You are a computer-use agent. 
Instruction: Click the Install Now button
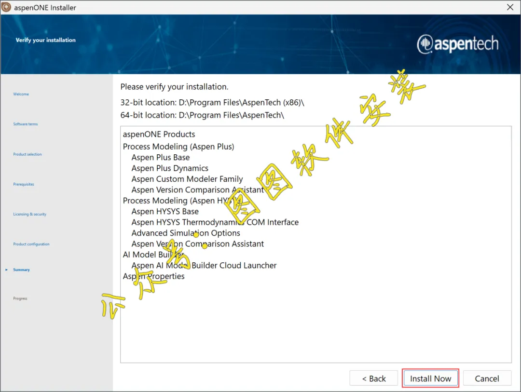click(430, 378)
